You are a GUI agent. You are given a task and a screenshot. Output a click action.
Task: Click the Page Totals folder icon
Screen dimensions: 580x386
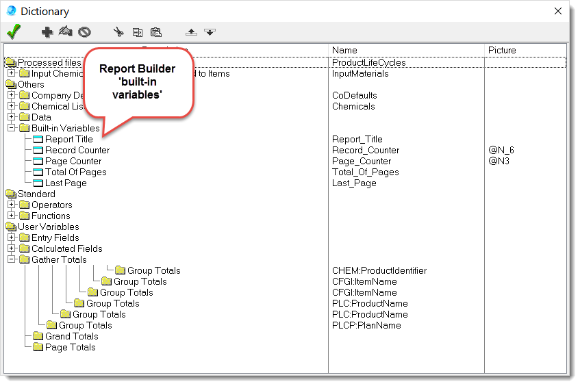coord(38,347)
